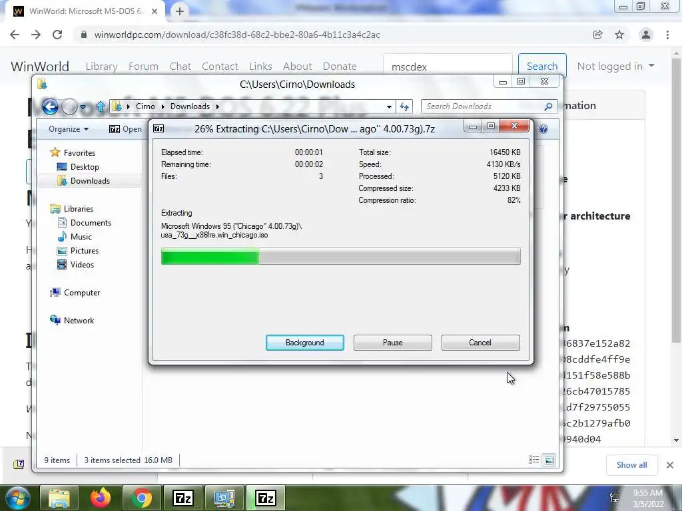
Task: Refresh the Downloads folder view
Action: pos(404,106)
